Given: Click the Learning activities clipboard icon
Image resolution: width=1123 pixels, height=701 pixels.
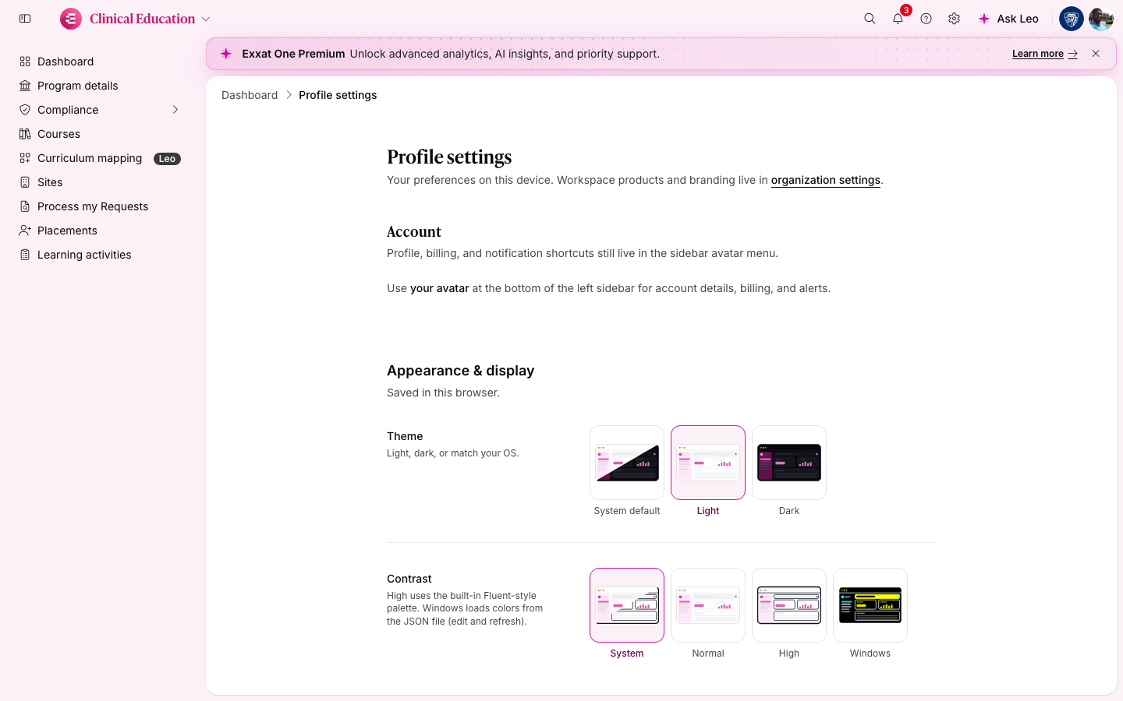Looking at the screenshot, I should (x=25, y=255).
